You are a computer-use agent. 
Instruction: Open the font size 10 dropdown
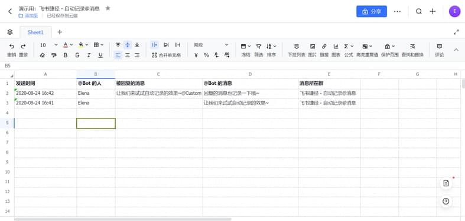pyautogui.click(x=48, y=45)
